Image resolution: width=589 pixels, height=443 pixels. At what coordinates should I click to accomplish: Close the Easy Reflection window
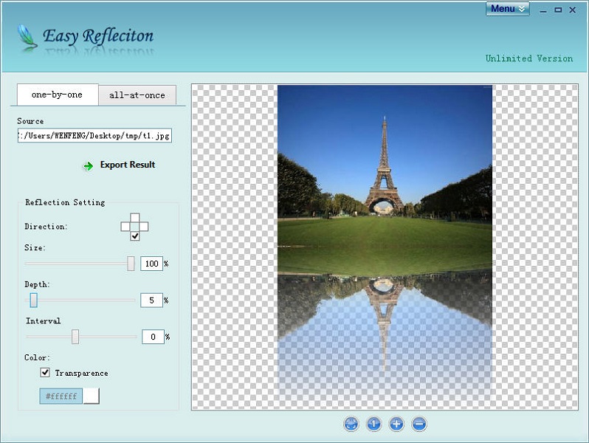[x=573, y=10]
